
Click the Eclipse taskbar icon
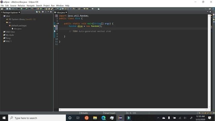click(x=120, y=118)
